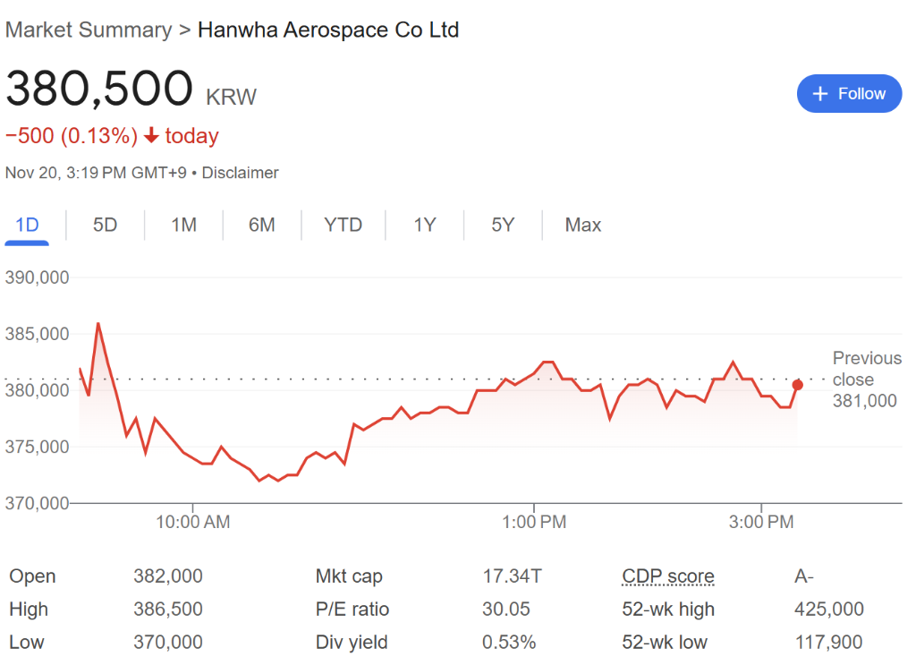Viewport: 916px width, 665px height.
Task: Click the red current-price dot on chart
Action: (x=798, y=385)
